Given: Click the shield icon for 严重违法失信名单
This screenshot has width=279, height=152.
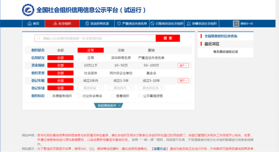Looking at the screenshot, I should (x=119, y=24).
